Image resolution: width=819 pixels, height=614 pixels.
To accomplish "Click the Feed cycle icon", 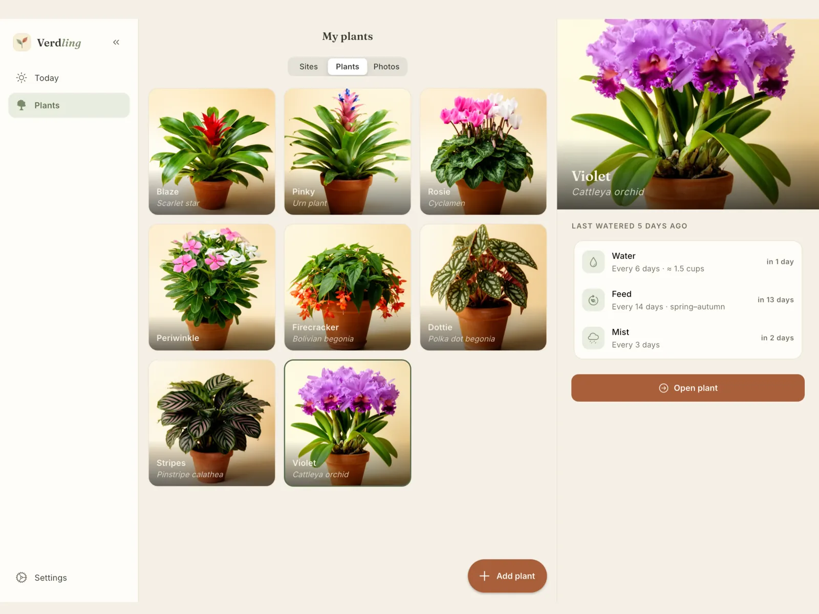I will tap(593, 300).
